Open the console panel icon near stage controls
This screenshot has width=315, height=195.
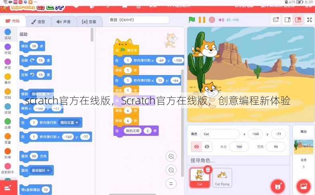click(276, 19)
